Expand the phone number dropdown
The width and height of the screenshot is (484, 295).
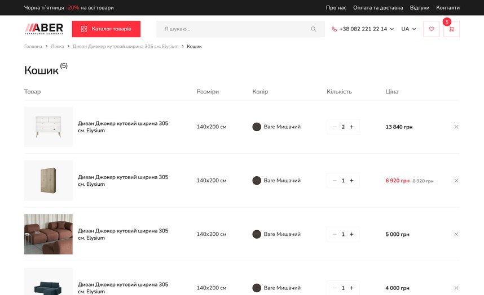(391, 29)
